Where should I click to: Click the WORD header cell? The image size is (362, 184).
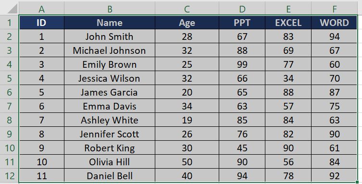(334, 23)
